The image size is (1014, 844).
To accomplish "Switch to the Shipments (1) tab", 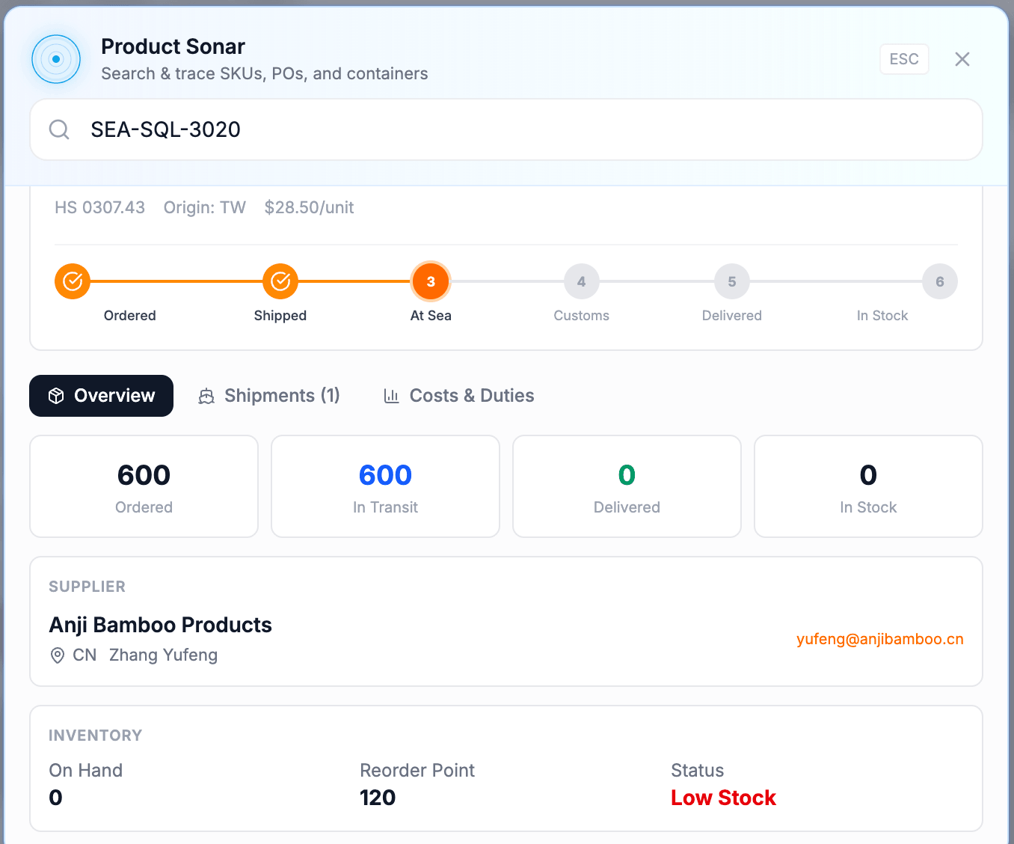I will pos(269,396).
